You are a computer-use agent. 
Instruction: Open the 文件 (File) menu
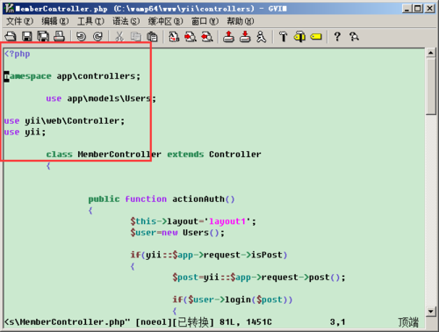[19, 21]
